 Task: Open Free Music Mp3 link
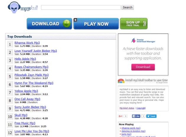click(x=25, y=123)
